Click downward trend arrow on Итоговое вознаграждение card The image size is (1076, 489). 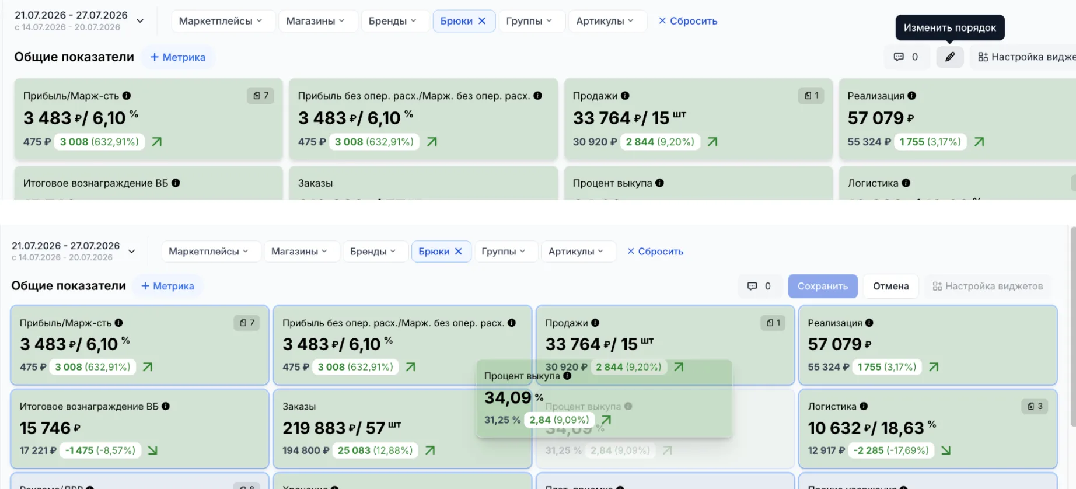153,450
